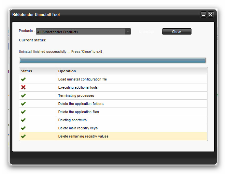Image resolution: width=226 pixels, height=174 pixels.
Task: Select 'Delete the application folders' row text
Action: (x=81, y=104)
